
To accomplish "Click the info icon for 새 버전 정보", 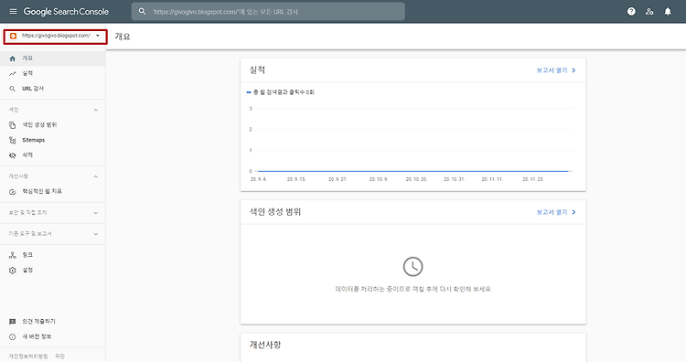I will [x=12, y=337].
